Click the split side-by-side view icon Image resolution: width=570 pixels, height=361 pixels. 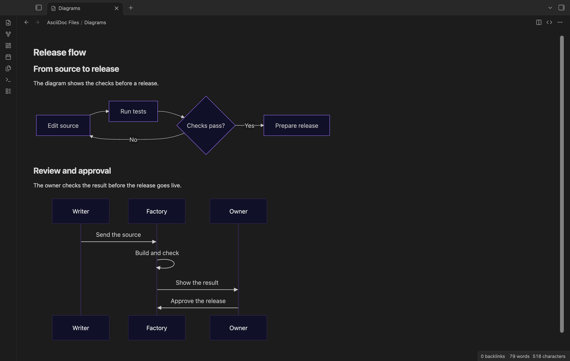pos(539,22)
